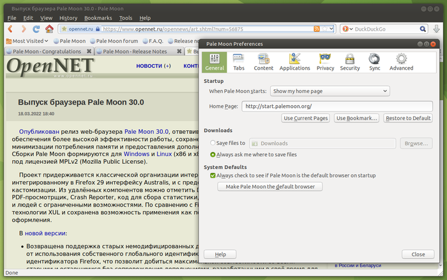Open the Content preferences pane

coord(263,61)
